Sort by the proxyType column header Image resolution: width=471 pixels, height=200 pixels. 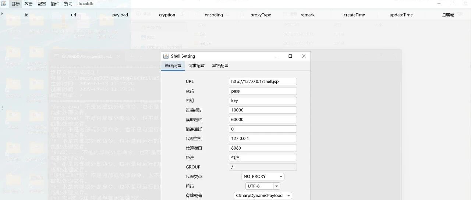(x=261, y=15)
